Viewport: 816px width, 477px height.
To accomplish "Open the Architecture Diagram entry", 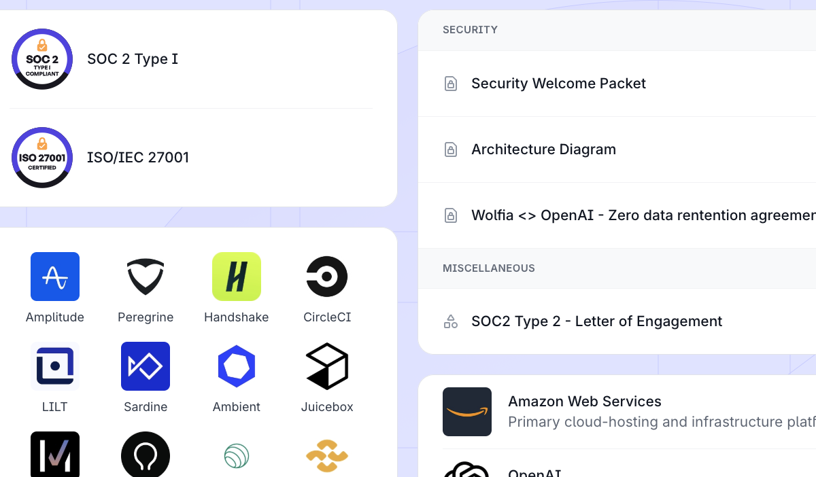I will point(543,149).
